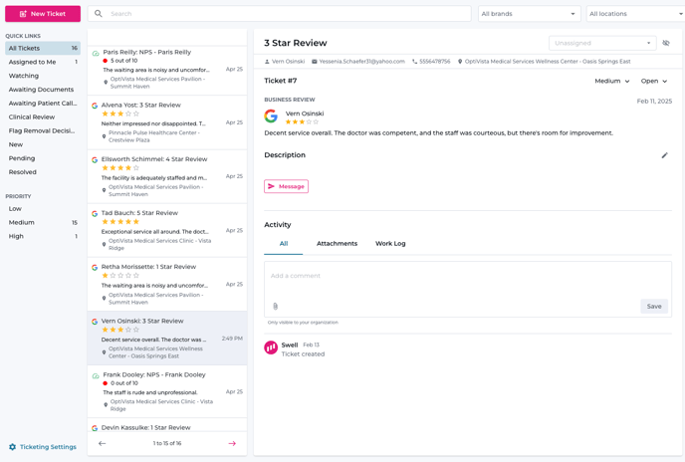Switch to All activity tab

click(x=284, y=244)
